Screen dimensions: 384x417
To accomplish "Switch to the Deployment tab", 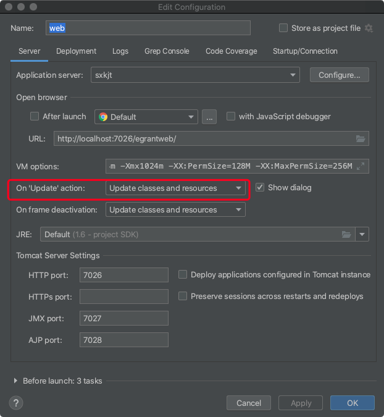I will [76, 51].
